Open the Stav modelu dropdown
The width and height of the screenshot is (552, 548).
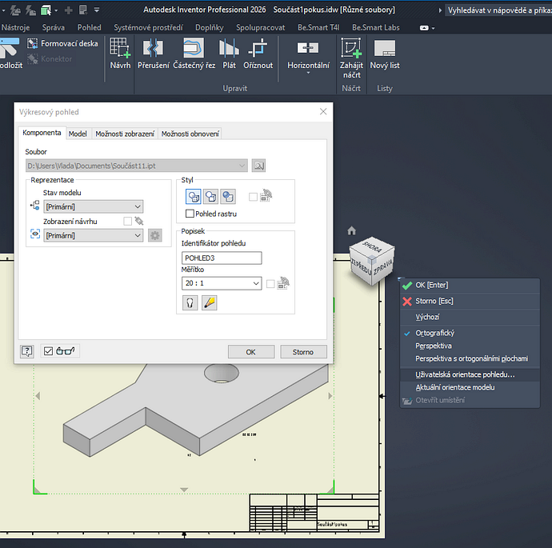click(93, 206)
